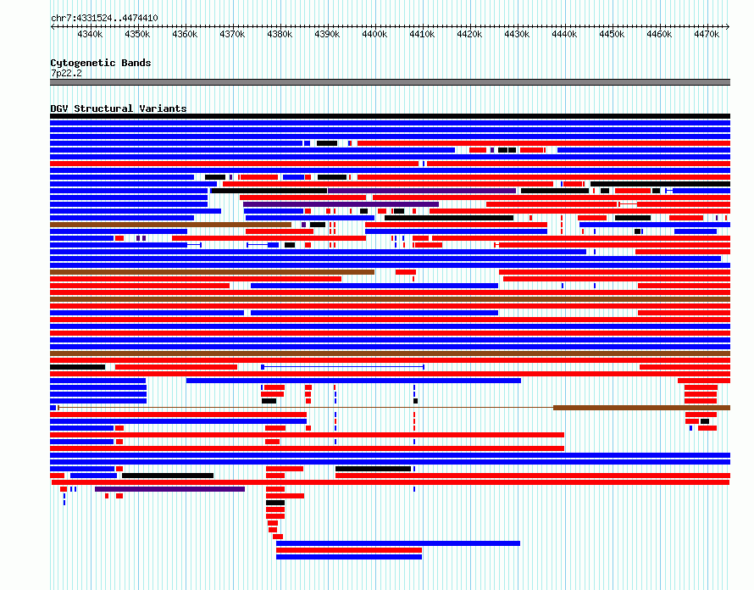Select the 4380k scale marker

(280, 34)
